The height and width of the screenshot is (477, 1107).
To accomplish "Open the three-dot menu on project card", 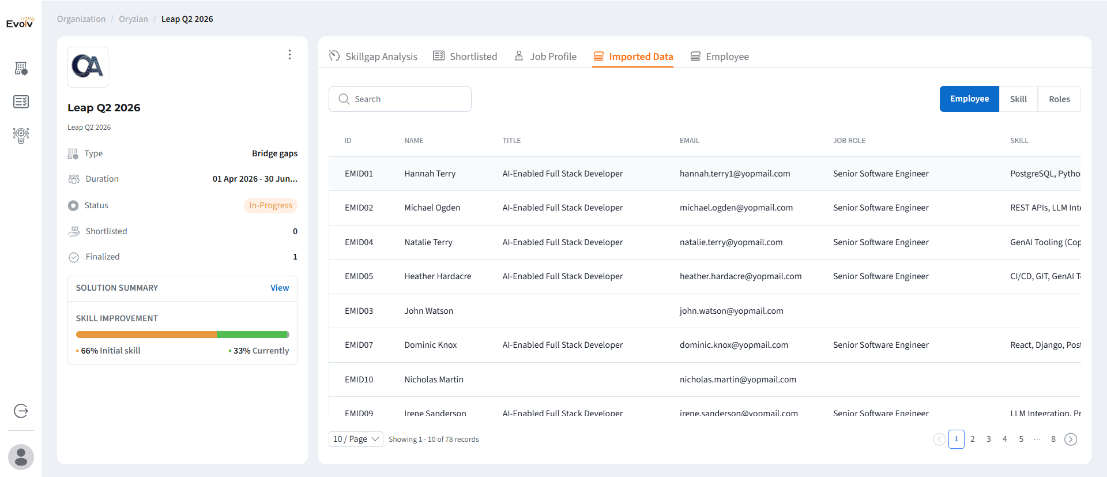I will coord(289,55).
